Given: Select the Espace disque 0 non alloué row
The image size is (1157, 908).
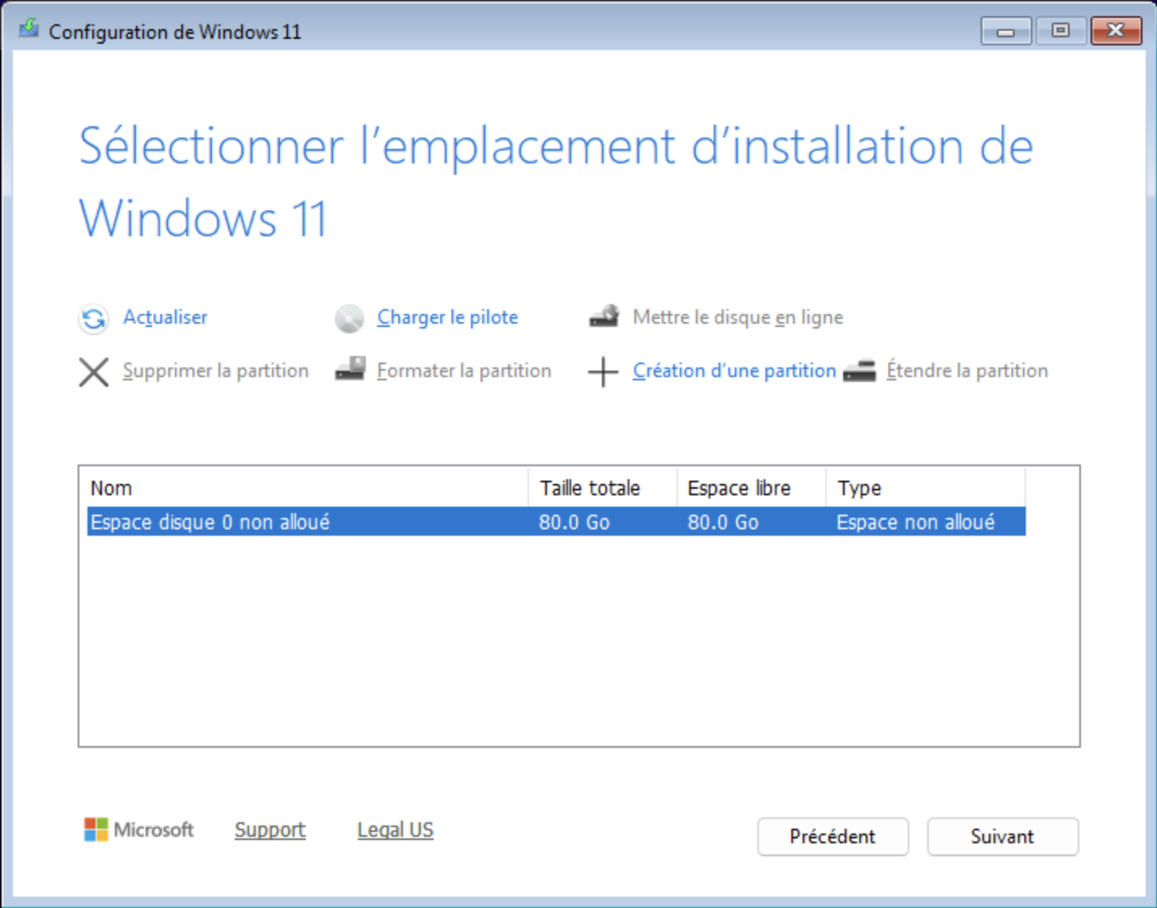Looking at the screenshot, I should [556, 522].
